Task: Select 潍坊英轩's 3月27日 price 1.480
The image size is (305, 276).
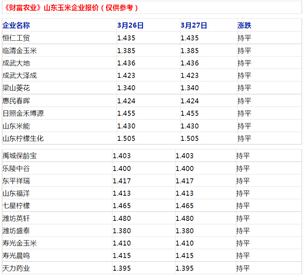Action: [x=185, y=218]
